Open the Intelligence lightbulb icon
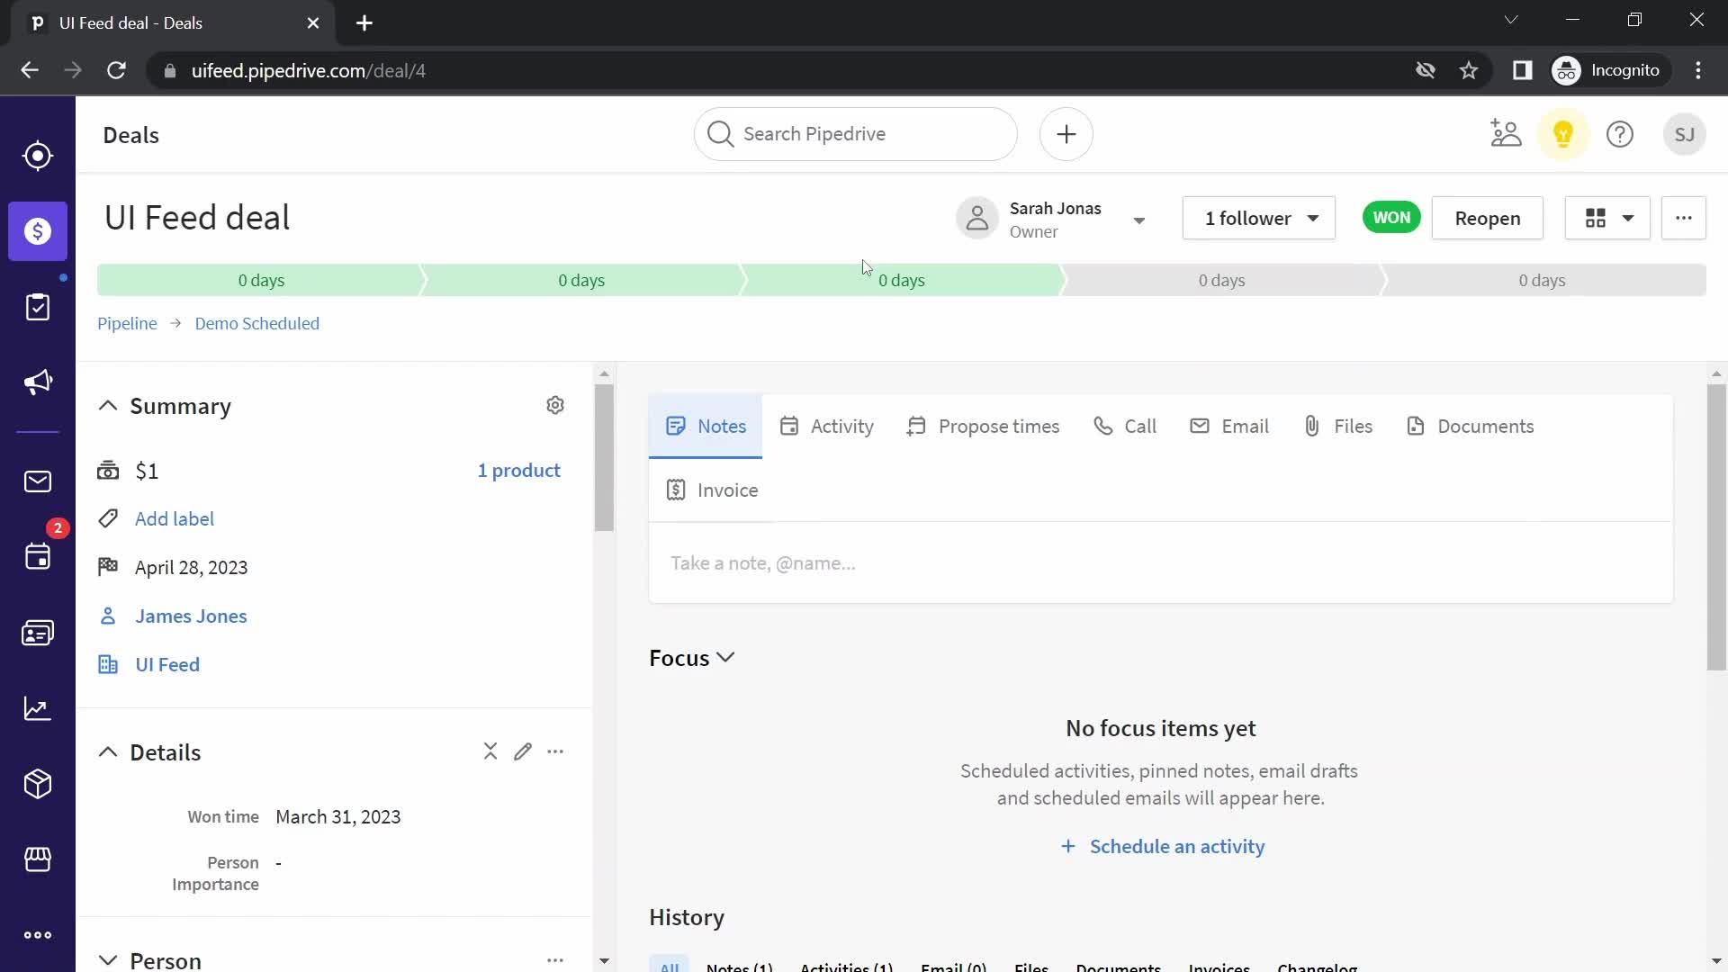 pyautogui.click(x=1563, y=134)
